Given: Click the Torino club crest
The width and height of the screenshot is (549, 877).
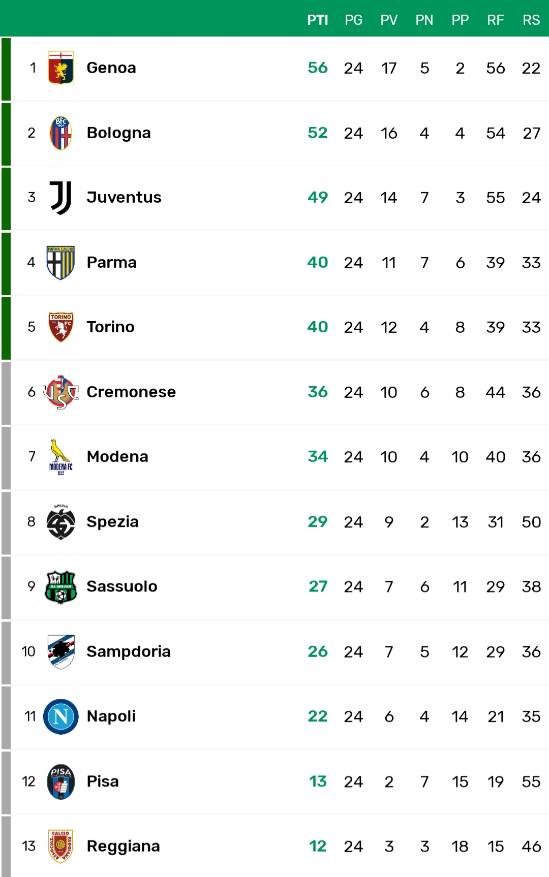Looking at the screenshot, I should 60,327.
